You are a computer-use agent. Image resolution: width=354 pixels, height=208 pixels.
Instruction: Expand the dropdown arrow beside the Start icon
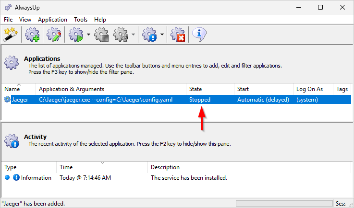[88, 35]
